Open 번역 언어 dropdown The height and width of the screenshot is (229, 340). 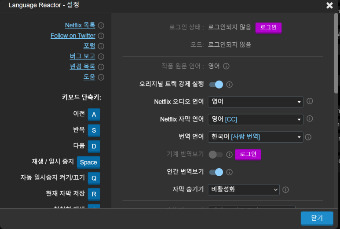click(256, 137)
